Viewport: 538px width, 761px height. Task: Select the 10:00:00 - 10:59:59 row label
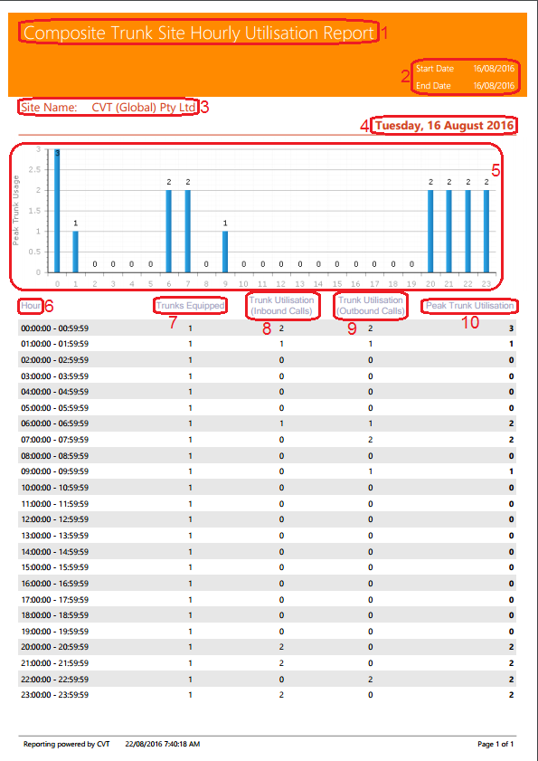pyautogui.click(x=55, y=488)
